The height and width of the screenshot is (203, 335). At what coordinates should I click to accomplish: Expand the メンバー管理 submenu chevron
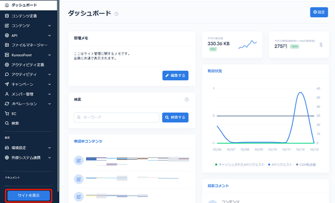(x=50, y=94)
